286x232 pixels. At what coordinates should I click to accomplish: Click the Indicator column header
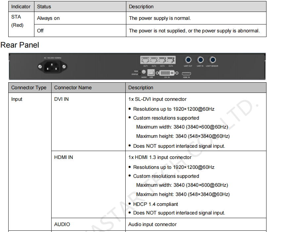pyautogui.click(x=21, y=7)
